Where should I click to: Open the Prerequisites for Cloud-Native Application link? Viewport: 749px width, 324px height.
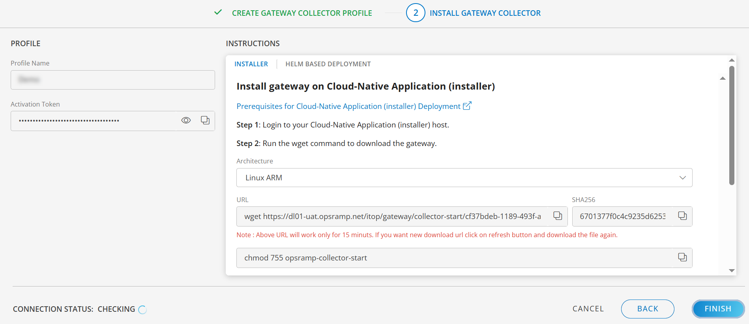coord(348,106)
